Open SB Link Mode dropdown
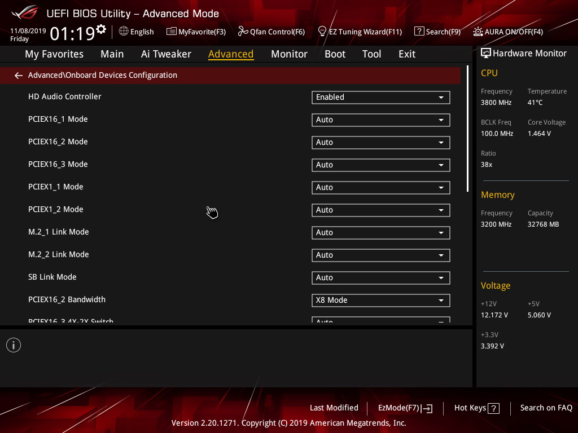This screenshot has width=578, height=433. coord(381,277)
